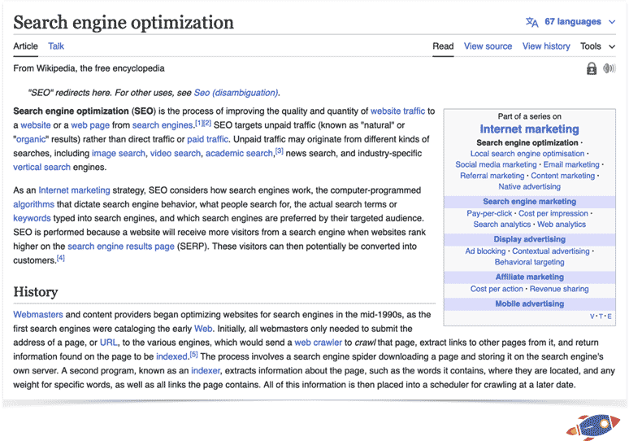
Task: Open Email marketing link
Action: 571,164
